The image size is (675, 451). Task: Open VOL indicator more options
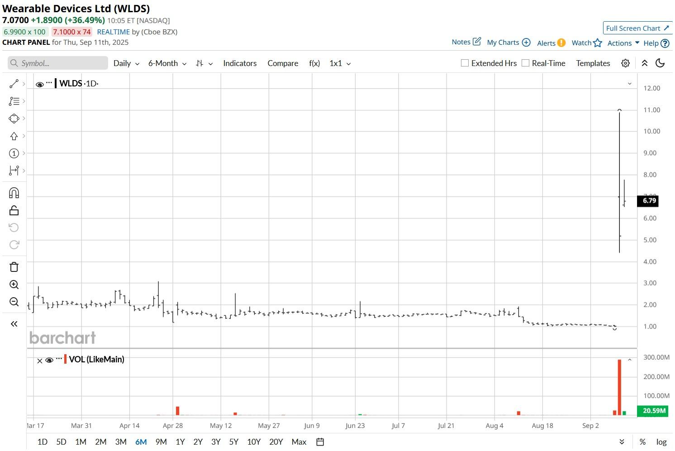pyautogui.click(x=59, y=359)
